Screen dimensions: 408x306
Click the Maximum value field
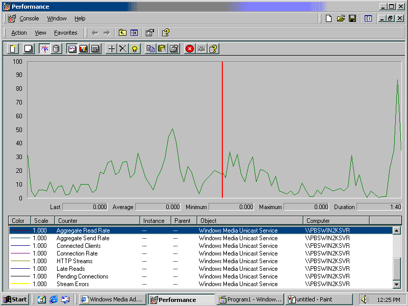point(307,207)
